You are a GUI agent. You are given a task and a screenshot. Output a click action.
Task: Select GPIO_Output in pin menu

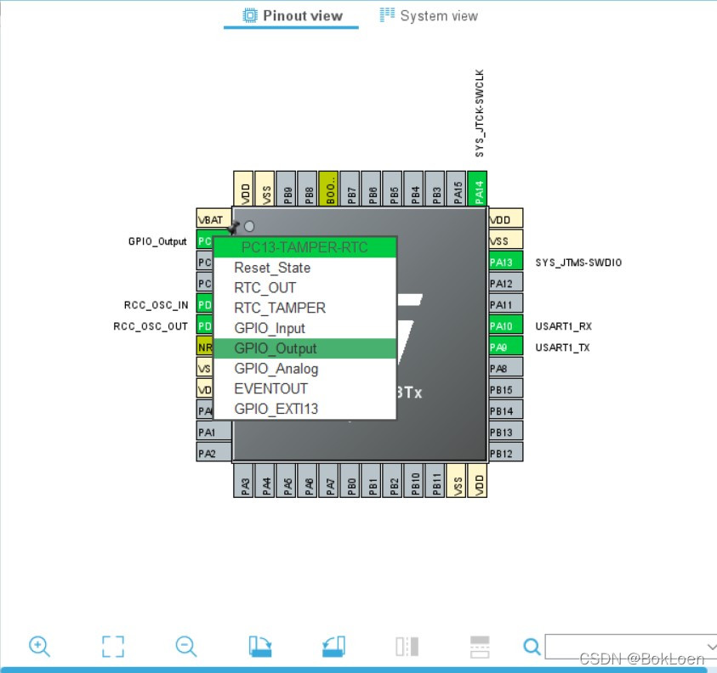coord(305,348)
